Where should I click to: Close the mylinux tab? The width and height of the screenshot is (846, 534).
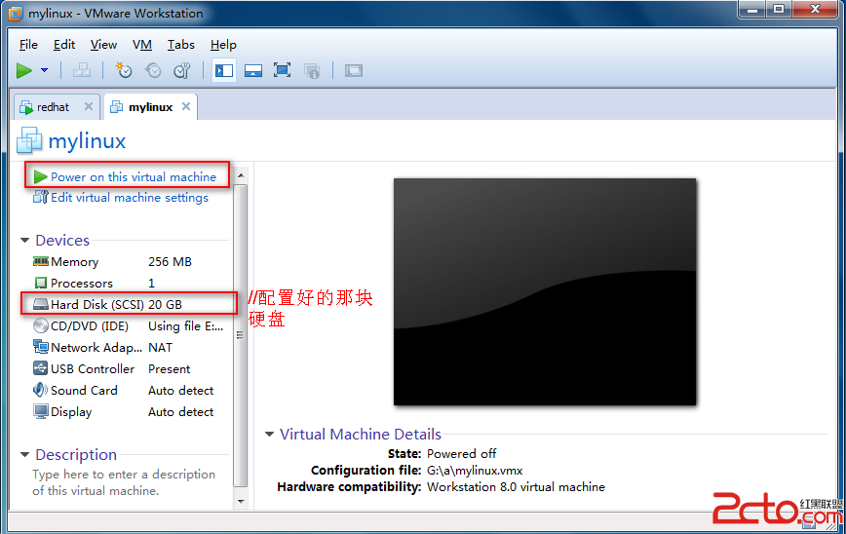click(186, 106)
